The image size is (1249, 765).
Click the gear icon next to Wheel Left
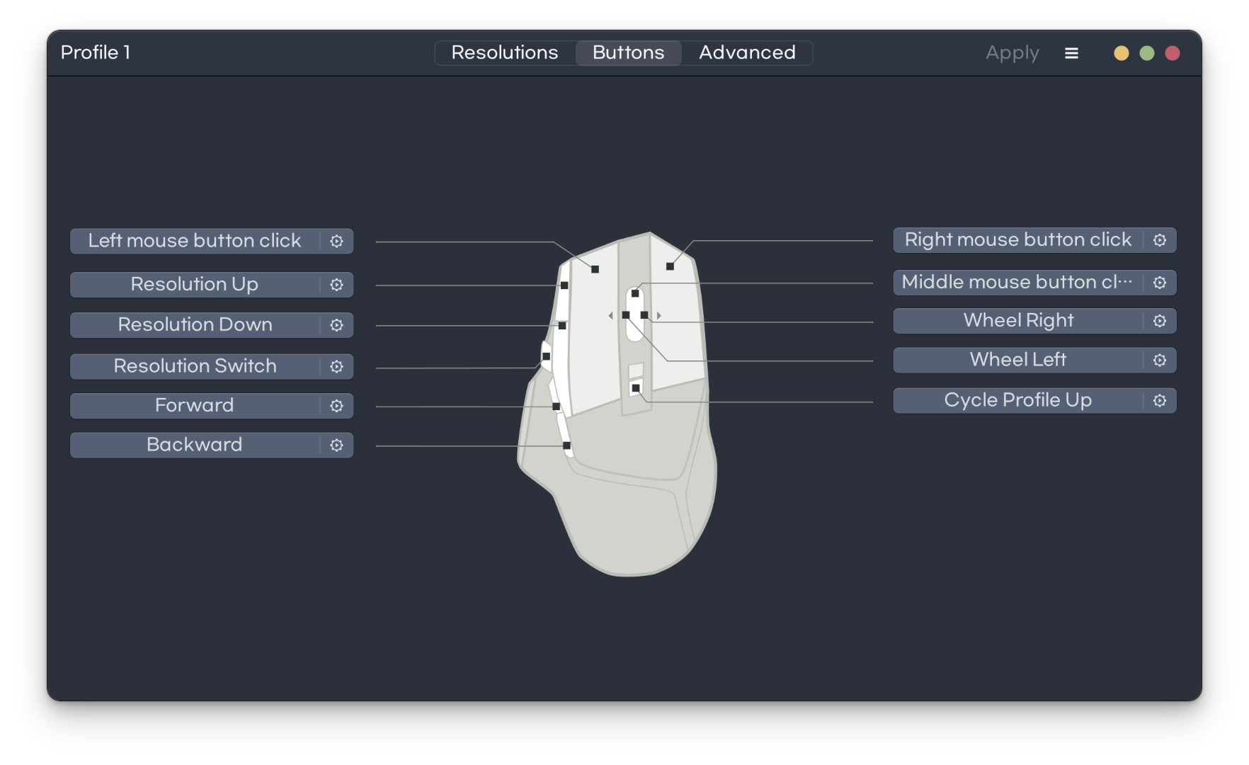1159,360
